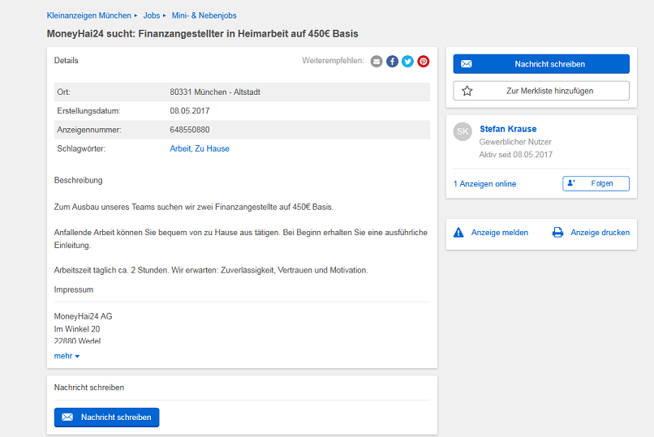Screen dimensions: 654x437
Task: Click bottom Nachricht schreiben button
Action: pos(107,417)
